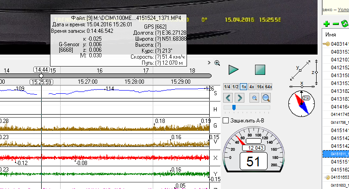The width and height of the screenshot is (349, 189).
Task: Choose 64x playback speed
Action: [x=268, y=87]
